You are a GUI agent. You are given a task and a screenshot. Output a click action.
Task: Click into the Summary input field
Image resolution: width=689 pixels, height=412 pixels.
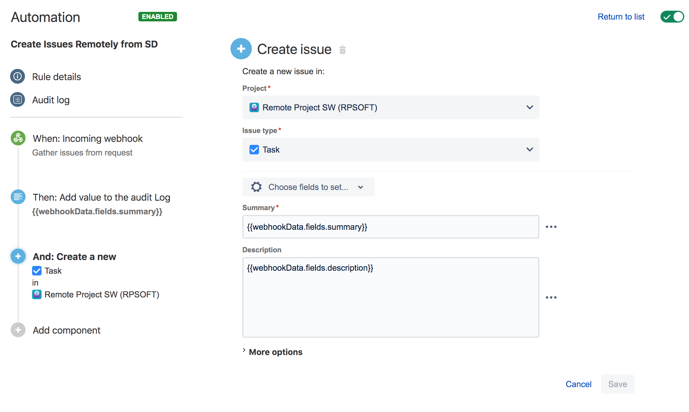click(391, 227)
